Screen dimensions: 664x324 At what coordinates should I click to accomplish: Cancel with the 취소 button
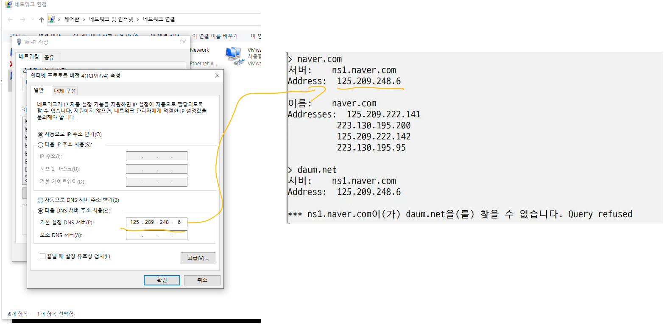tap(202, 280)
